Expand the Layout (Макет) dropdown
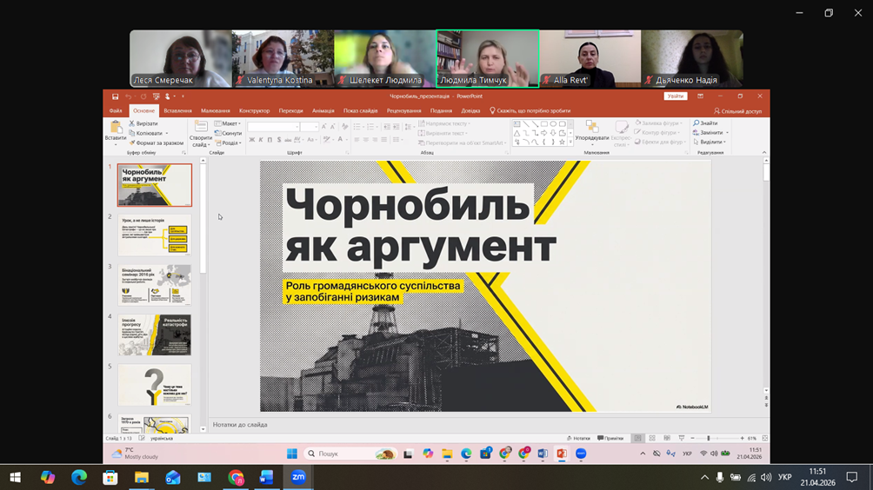This screenshot has width=873, height=490. point(230,123)
